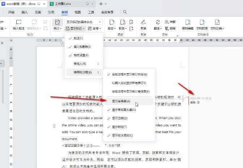Select the word教程 .docx document tab

(x=24, y=4)
